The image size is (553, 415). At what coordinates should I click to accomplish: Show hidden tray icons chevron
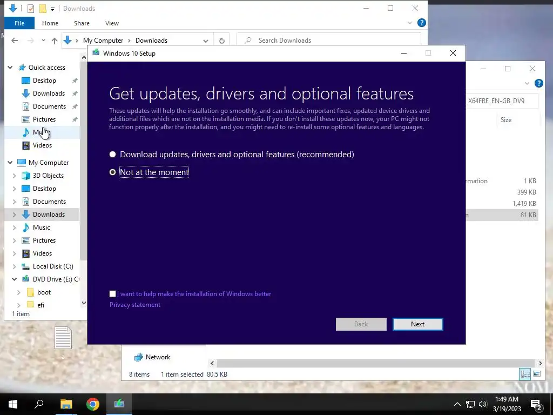(x=457, y=404)
